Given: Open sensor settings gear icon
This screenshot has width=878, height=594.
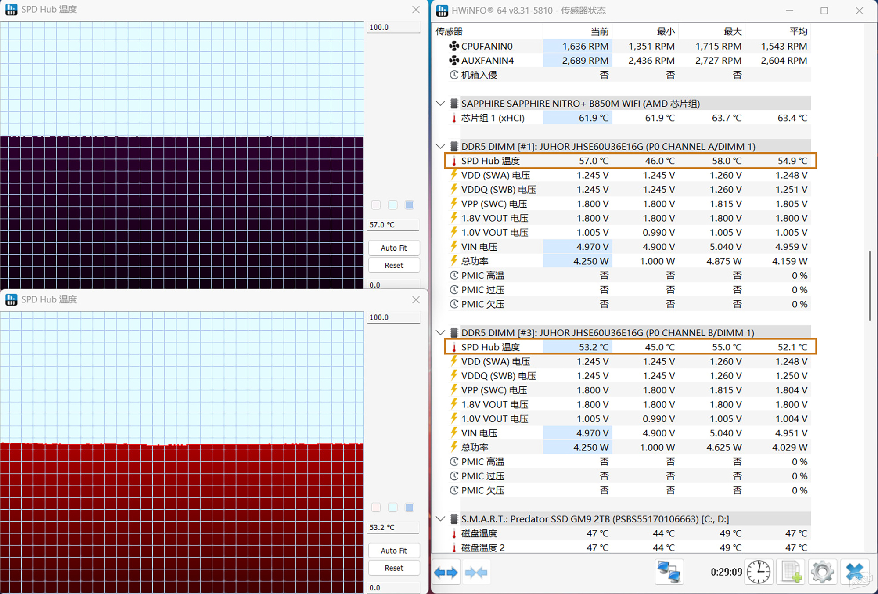Looking at the screenshot, I should pos(822,572).
